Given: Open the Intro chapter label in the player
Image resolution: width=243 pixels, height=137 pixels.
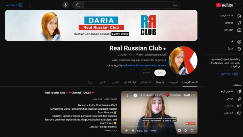Looking at the screenshot, I should [x=154, y=131].
